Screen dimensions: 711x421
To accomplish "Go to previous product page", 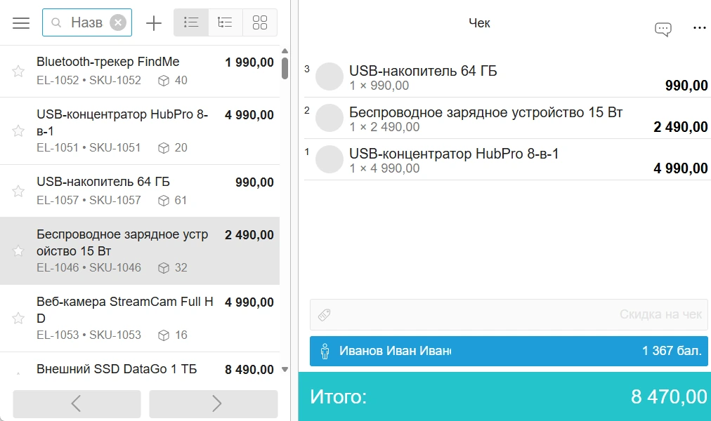I will [x=77, y=403].
